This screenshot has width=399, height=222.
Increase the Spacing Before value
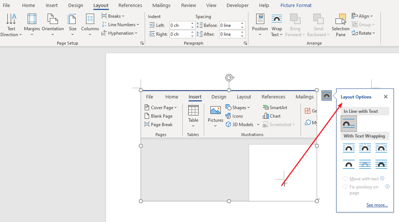[x=242, y=23]
